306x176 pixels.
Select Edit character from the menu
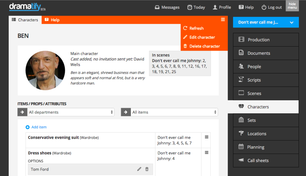(202, 37)
